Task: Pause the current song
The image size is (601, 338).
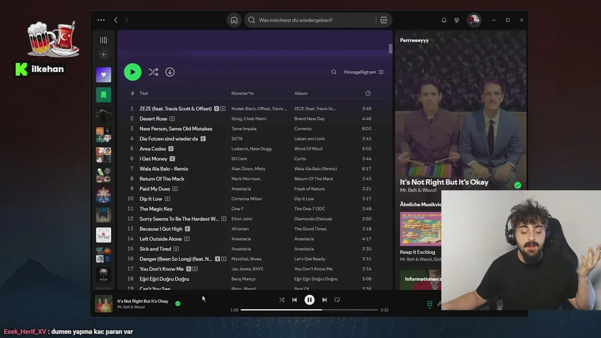Action: click(x=309, y=300)
